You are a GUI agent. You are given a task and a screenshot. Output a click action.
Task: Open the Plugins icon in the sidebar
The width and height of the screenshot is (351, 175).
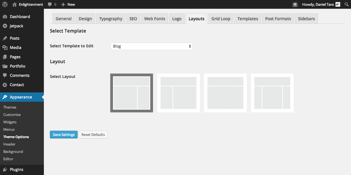(6, 169)
